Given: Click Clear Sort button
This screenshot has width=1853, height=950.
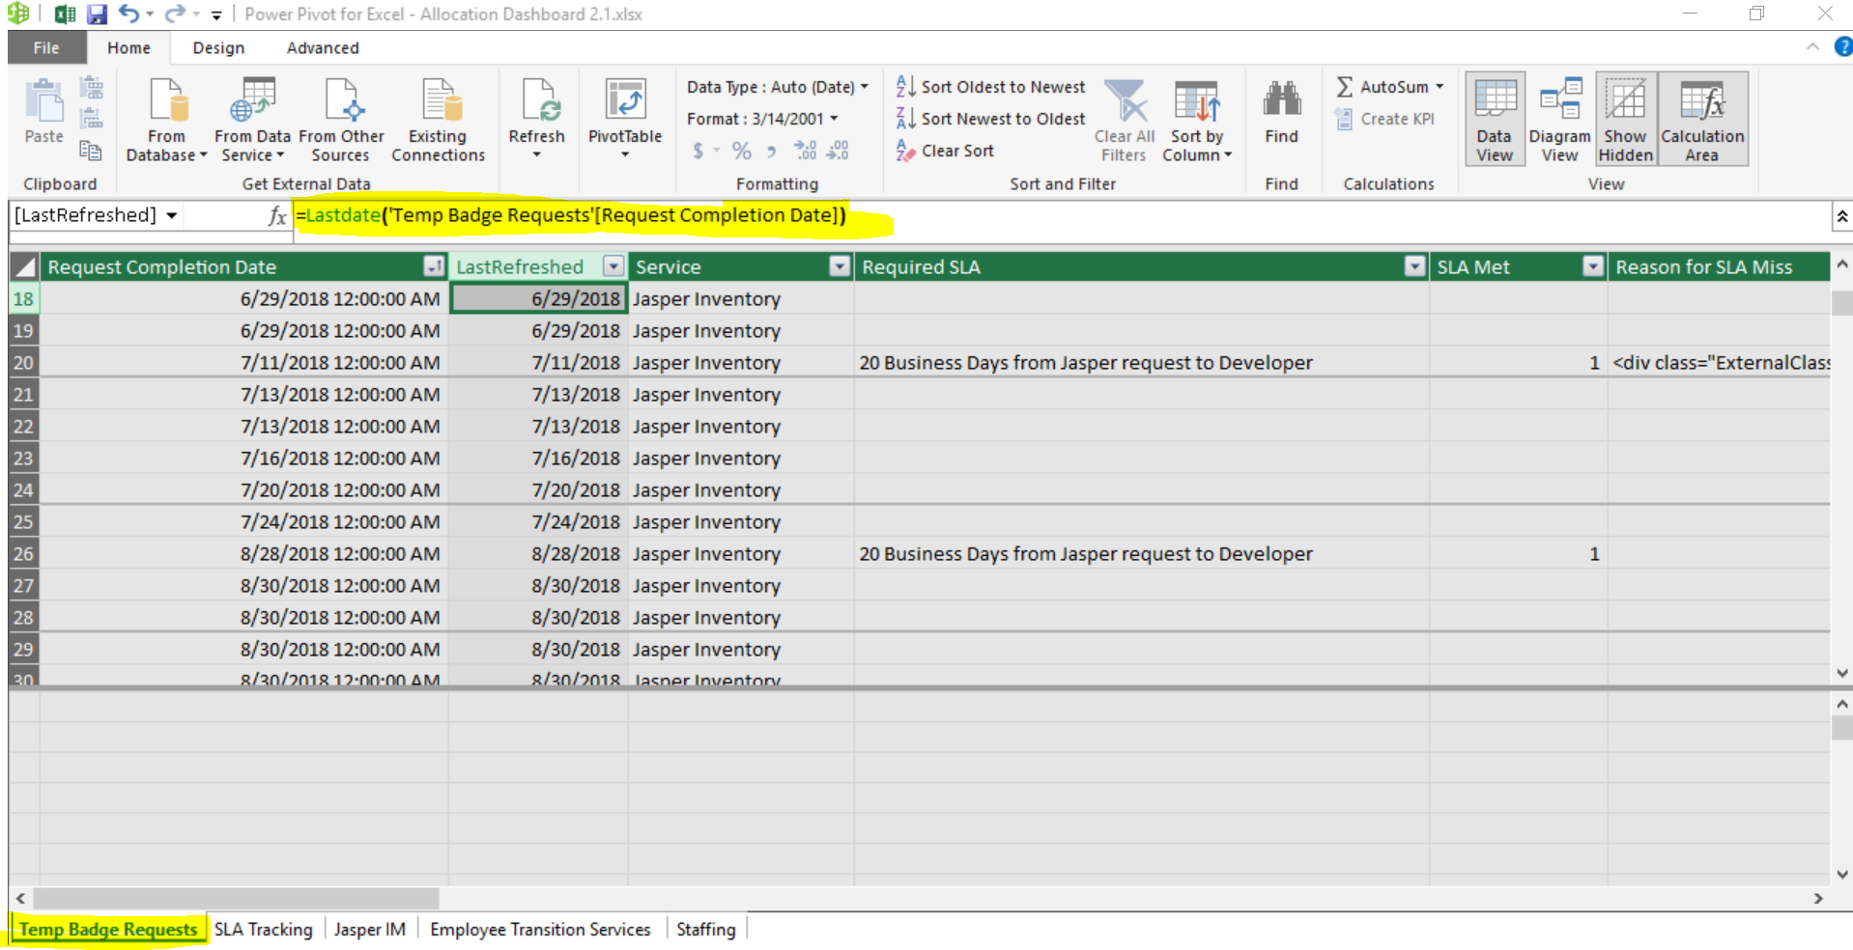Looking at the screenshot, I should (945, 151).
